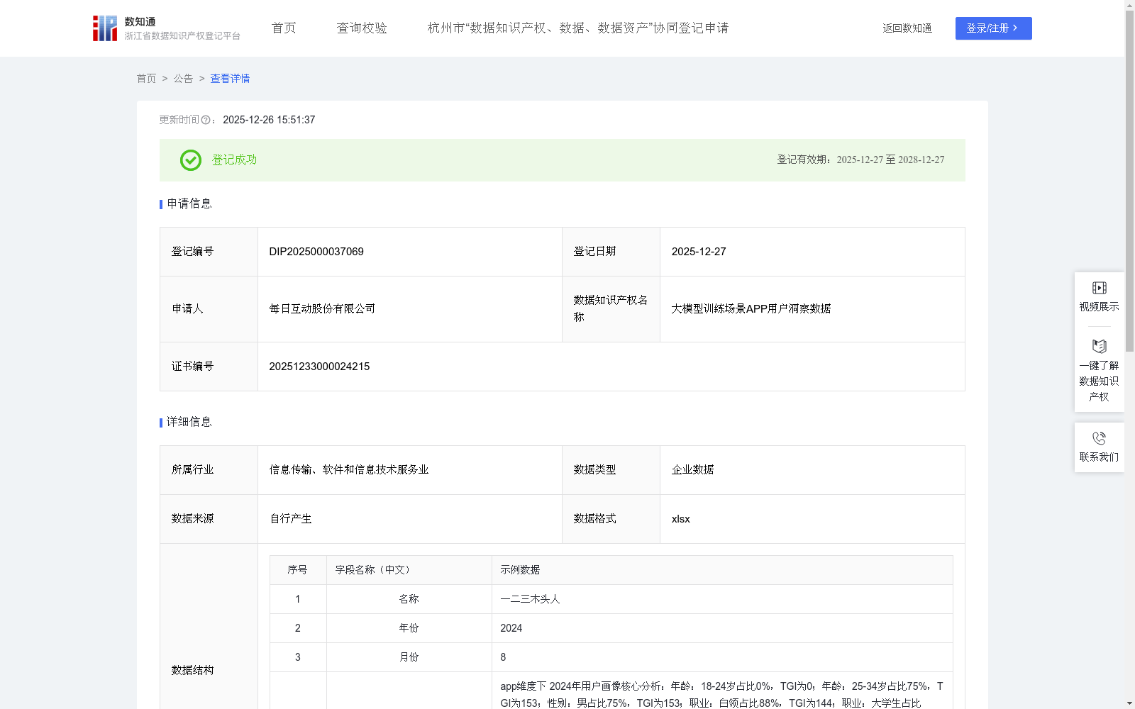1135x709 pixels.
Task: Click the 序号 column header
Action: 297,570
